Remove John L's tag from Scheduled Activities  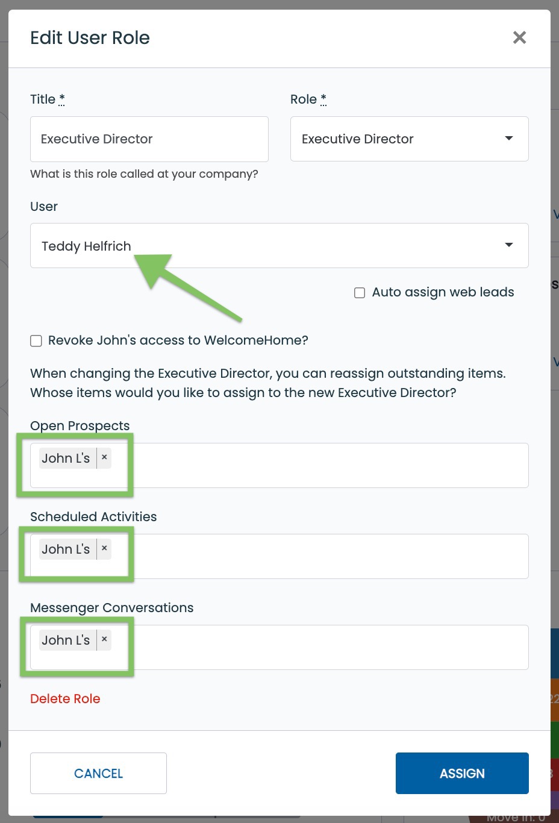coord(104,549)
